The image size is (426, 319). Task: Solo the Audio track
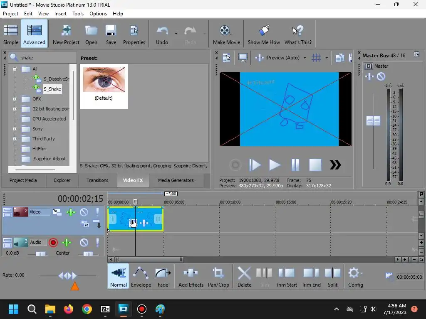[x=97, y=243]
